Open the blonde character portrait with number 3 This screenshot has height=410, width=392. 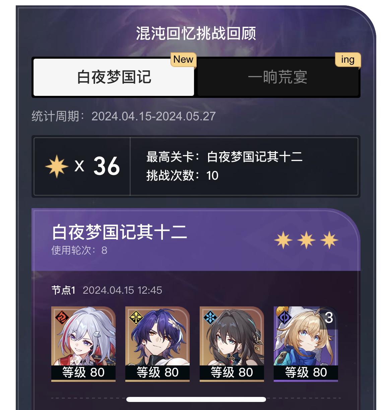[x=306, y=344]
